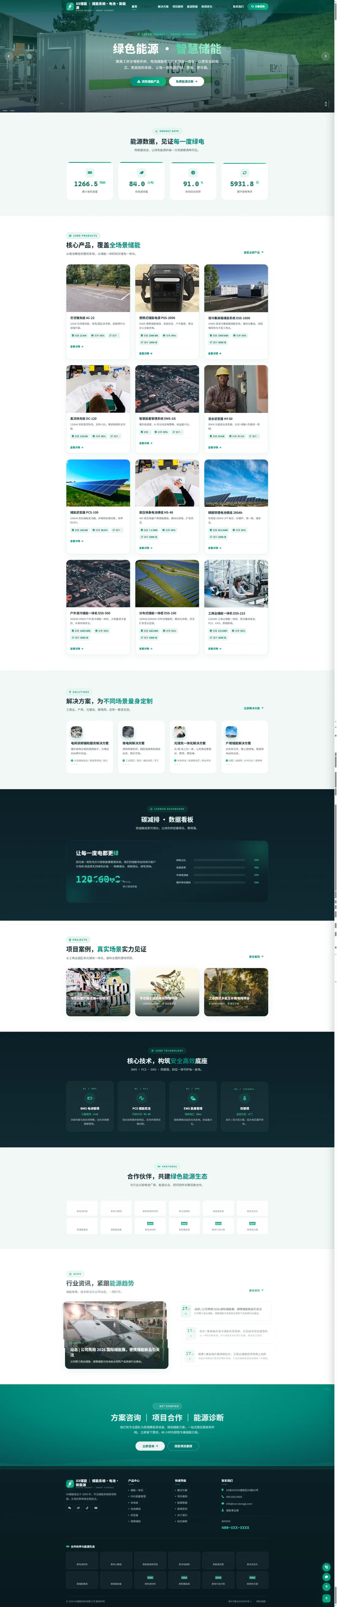Open 储能逆变器 PCS-100 solar panel image

pyautogui.click(x=98, y=483)
